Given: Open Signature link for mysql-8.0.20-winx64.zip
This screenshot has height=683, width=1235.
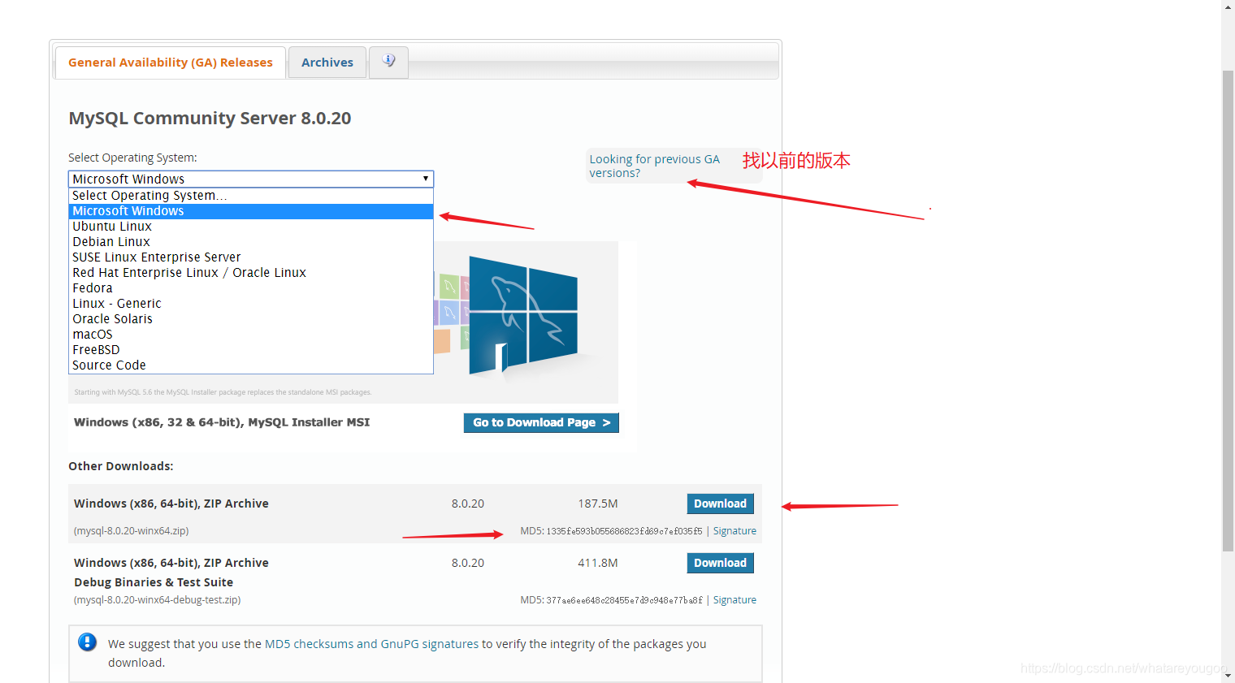Looking at the screenshot, I should coord(734,531).
